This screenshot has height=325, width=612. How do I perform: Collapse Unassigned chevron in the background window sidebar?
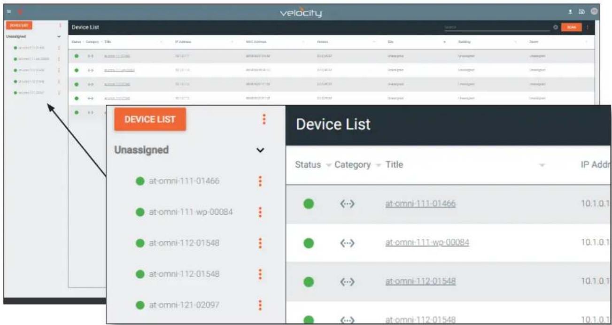click(59, 36)
